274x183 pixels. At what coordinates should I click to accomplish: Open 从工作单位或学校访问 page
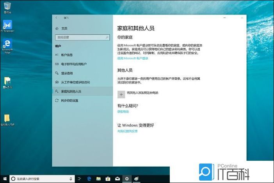pos(82,82)
